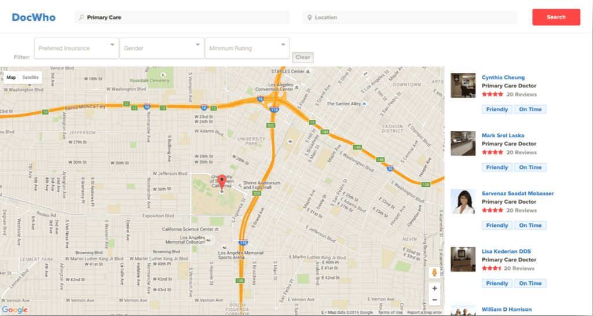
Task: Click Los Angeles Memorial Coliseum icon
Action: [x=208, y=239]
